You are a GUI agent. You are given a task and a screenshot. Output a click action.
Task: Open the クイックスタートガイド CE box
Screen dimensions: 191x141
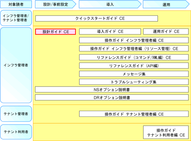point(97,18)
